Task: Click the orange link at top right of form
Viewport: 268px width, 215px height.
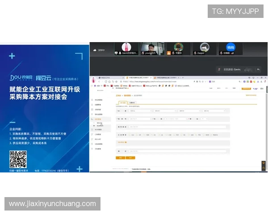Action: point(251,95)
